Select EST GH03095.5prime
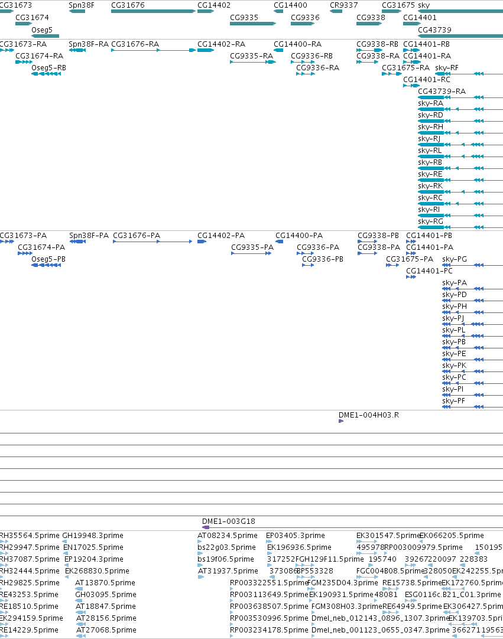 click(x=79, y=601)
